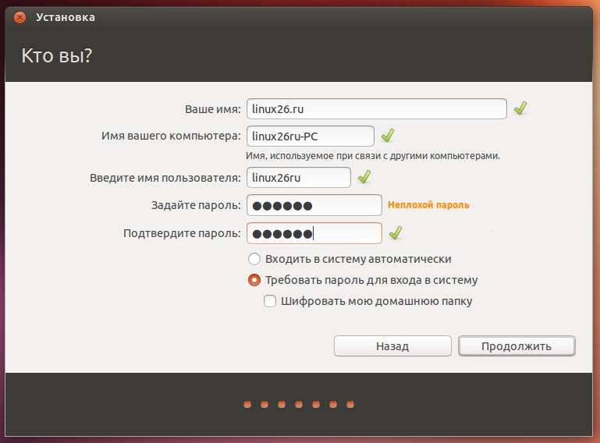Enable "Шифровать мою домашнюю папку" checkbox
The image size is (600, 443).
(x=270, y=301)
